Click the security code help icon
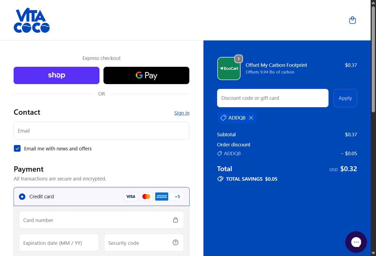 pyautogui.click(x=175, y=242)
